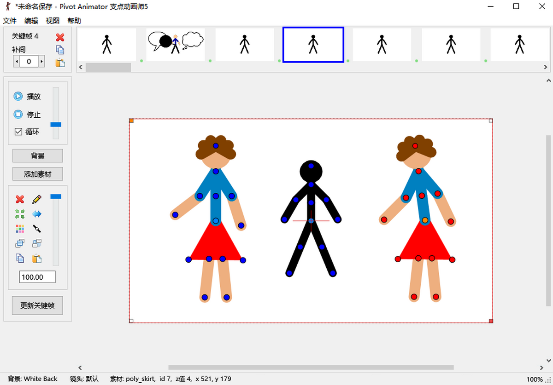
Task: Bring the figure to front icon
Action: point(20,243)
